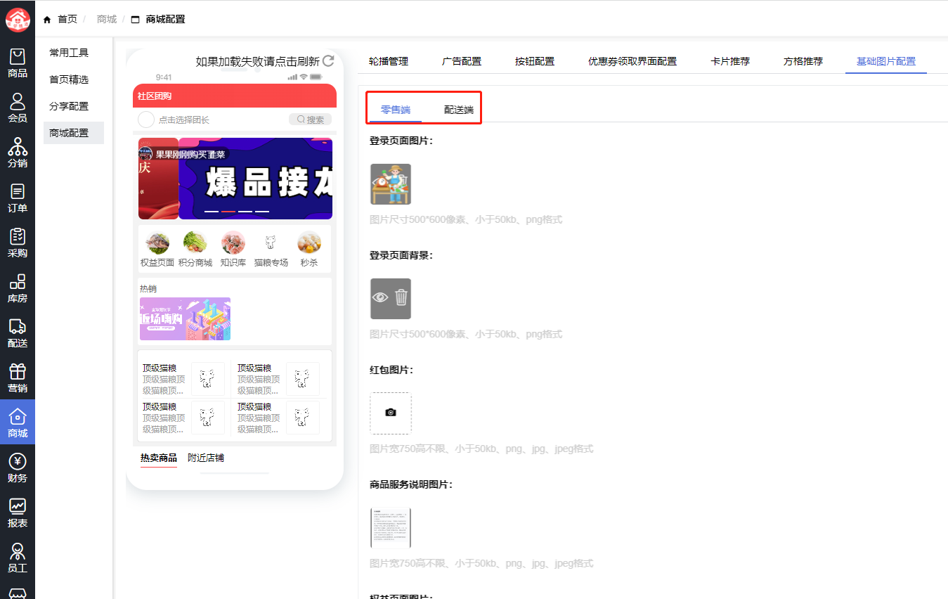The image size is (948, 599).
Task: Select 附近店铺 tab in phone preview
Action: pos(206,458)
